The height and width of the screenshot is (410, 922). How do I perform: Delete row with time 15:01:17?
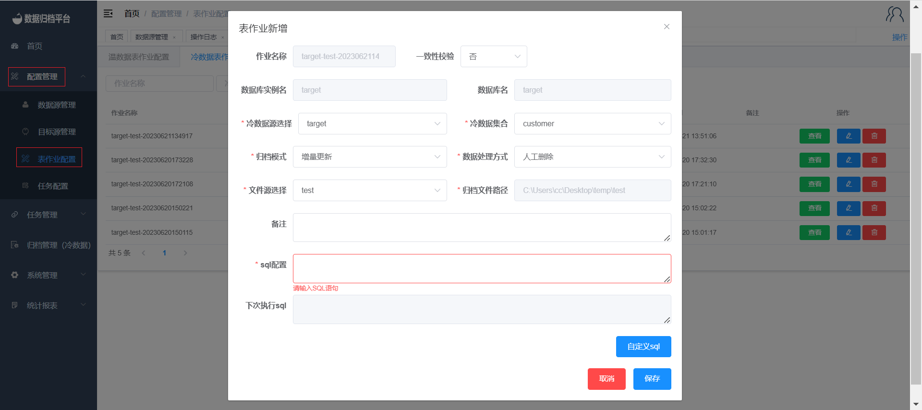click(874, 232)
